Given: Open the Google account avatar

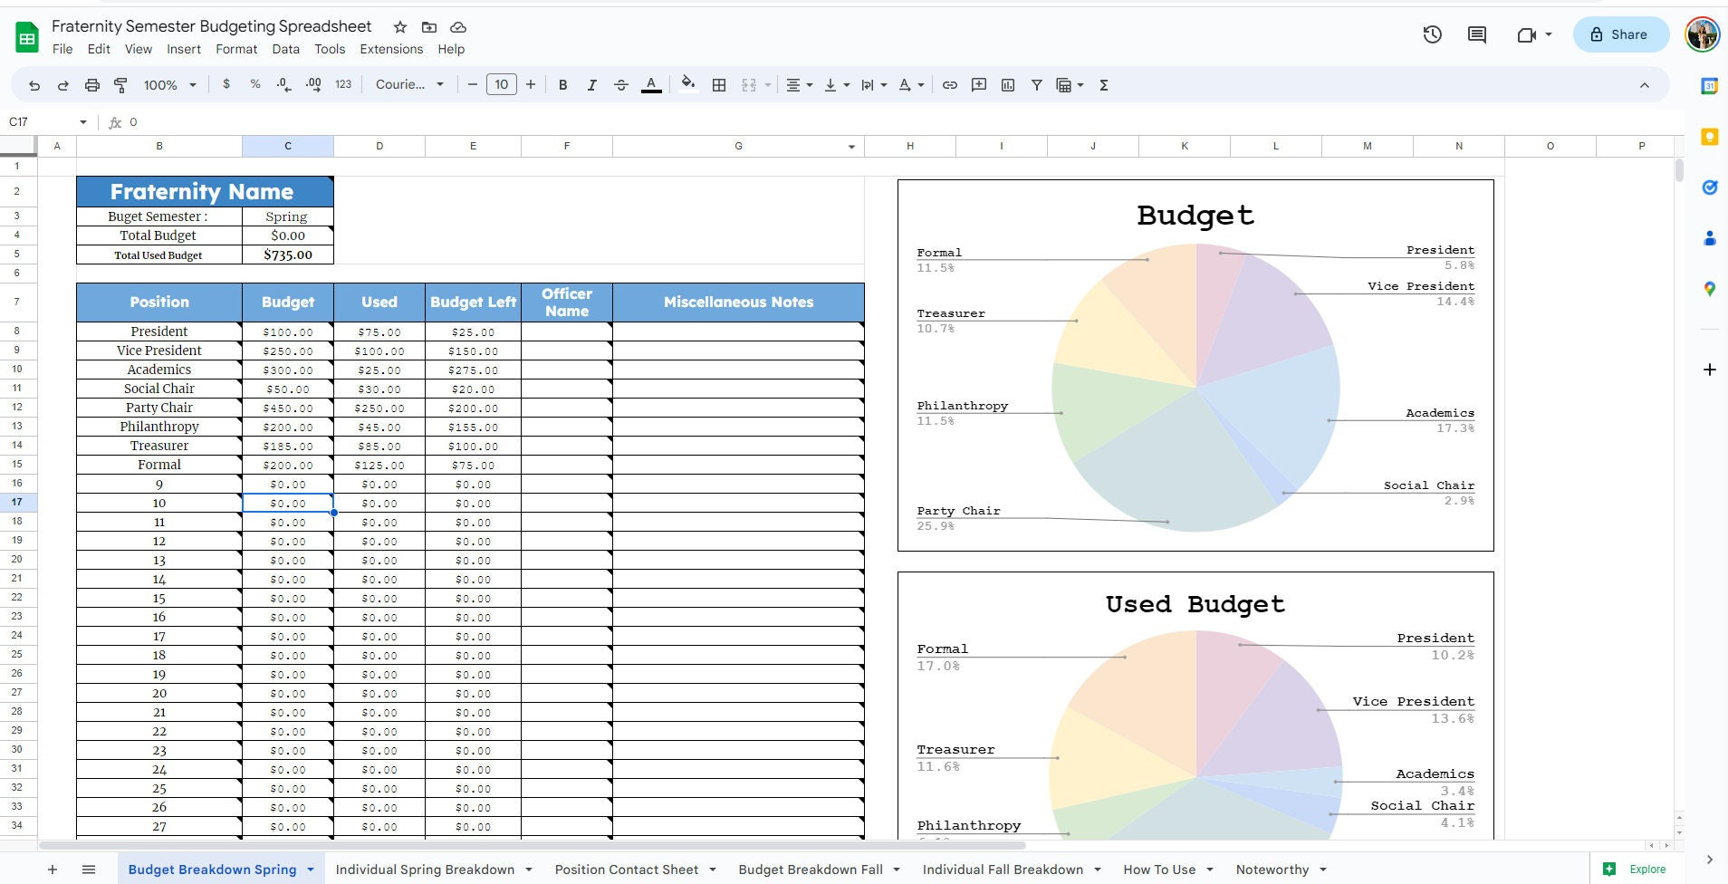Looking at the screenshot, I should (1702, 34).
